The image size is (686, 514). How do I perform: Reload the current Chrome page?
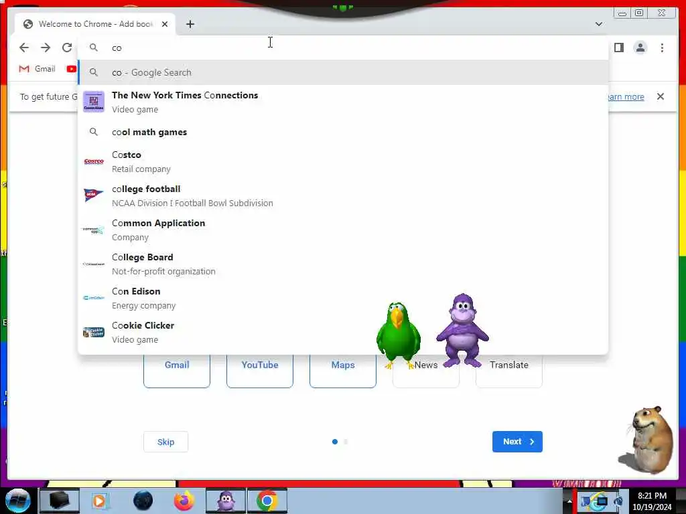(67, 48)
